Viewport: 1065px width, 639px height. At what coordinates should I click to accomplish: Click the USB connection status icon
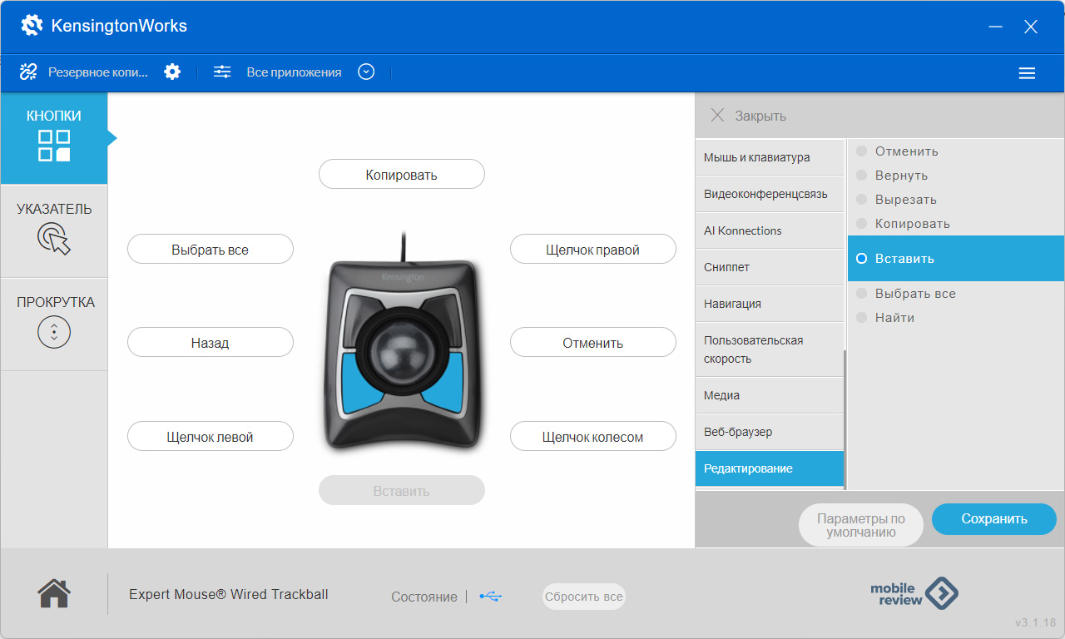(492, 597)
